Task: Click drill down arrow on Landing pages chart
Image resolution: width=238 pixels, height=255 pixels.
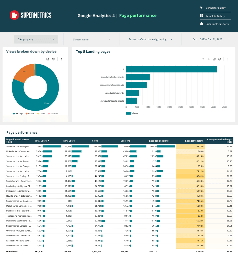Action: [x=209, y=59]
